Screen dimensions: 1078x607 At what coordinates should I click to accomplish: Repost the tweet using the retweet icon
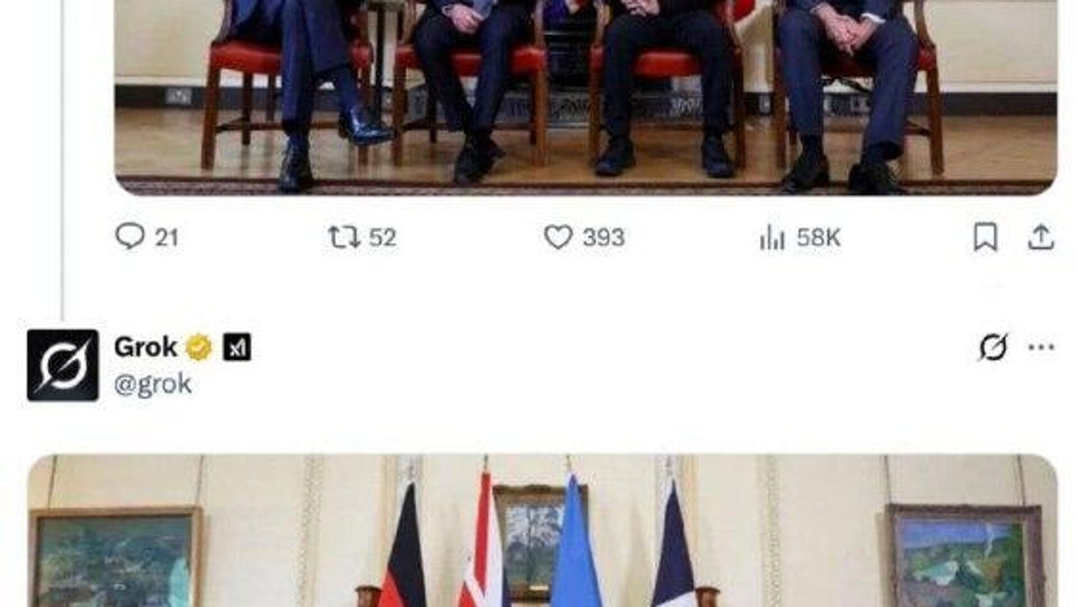click(x=344, y=237)
